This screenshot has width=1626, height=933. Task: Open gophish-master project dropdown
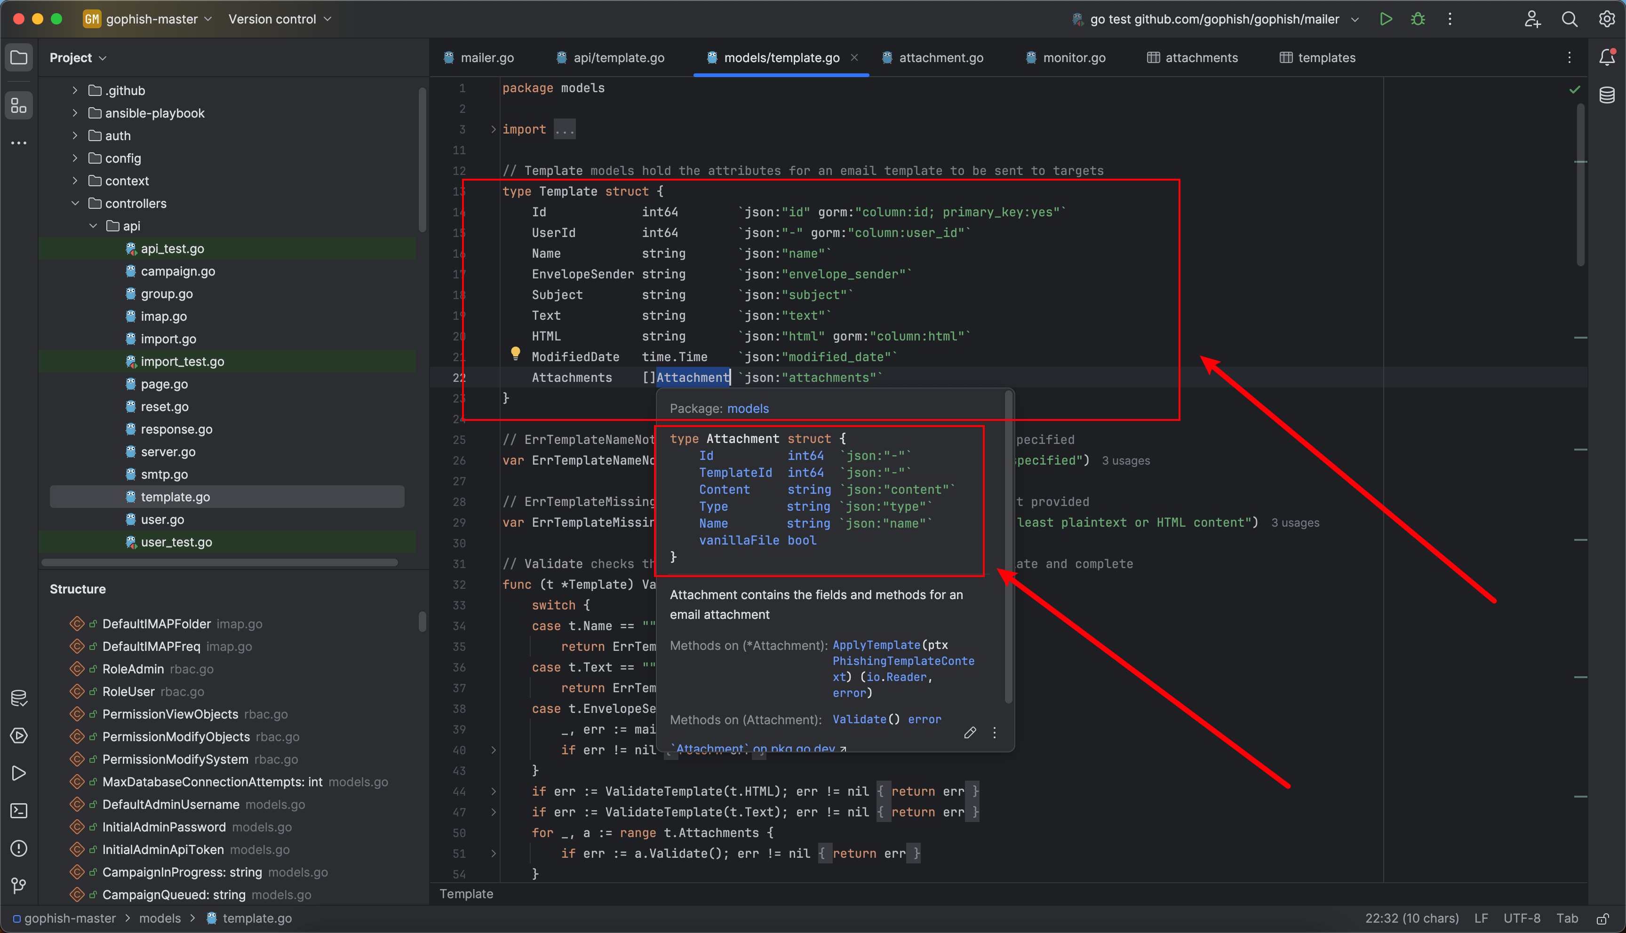[x=148, y=19]
